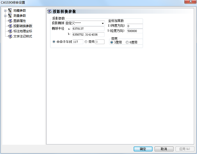This screenshot has width=197, height=154.
Task: Click the 带号 number field
Action: point(100,42)
